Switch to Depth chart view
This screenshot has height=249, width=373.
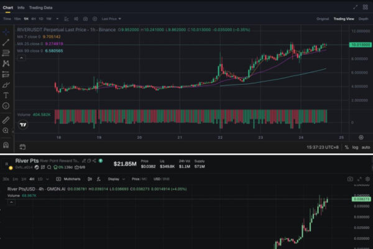point(364,19)
